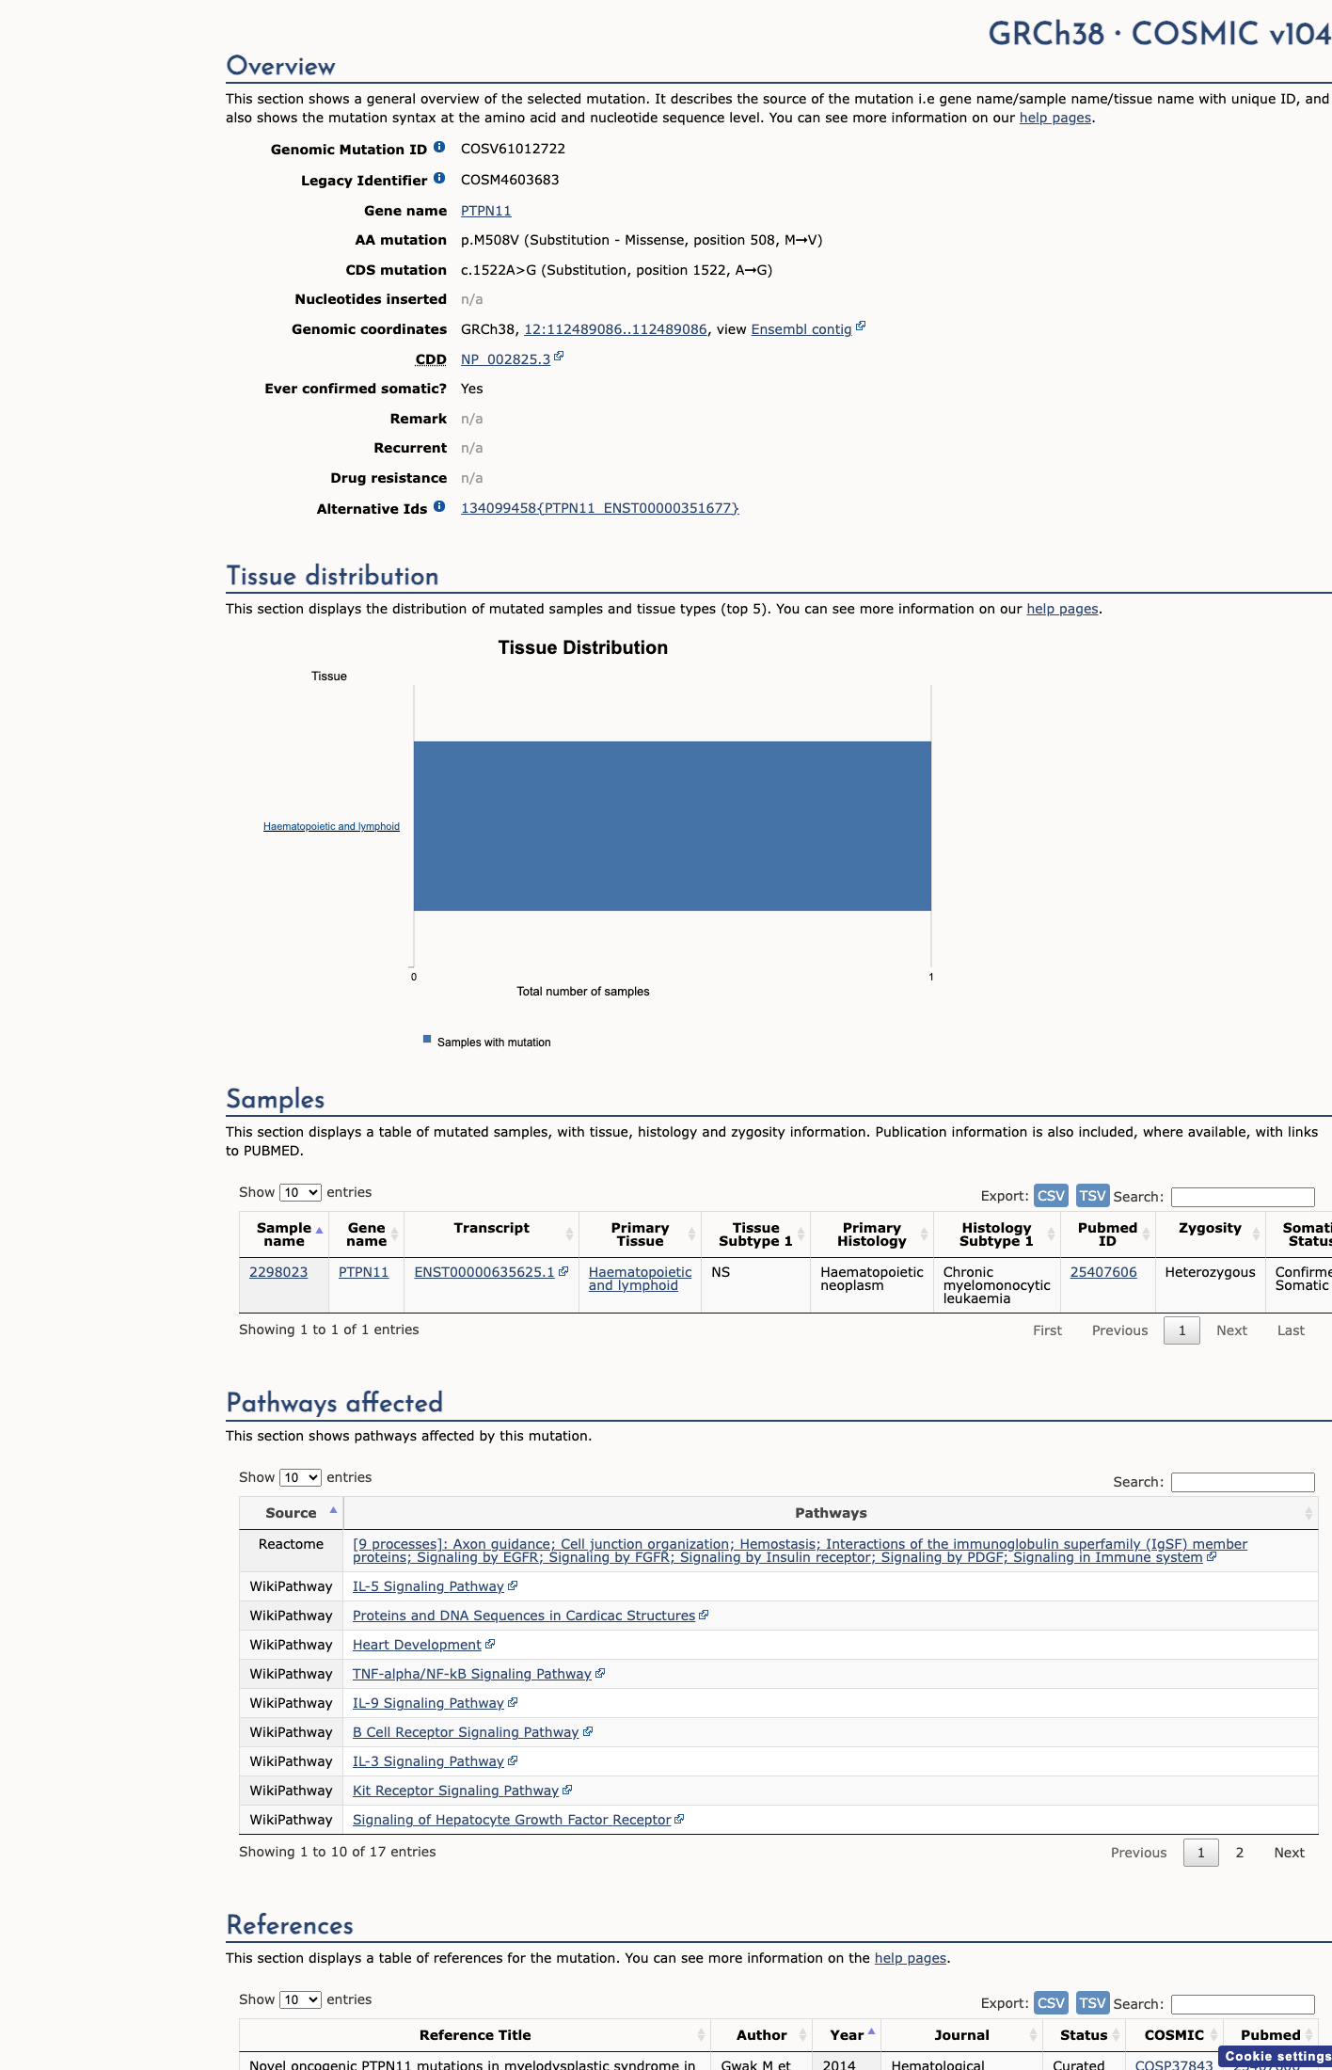Export References table as TSV
This screenshot has width=1332, height=2070.
1092,2002
